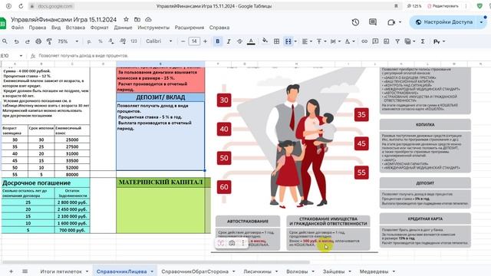Image resolution: width=491 pixels, height=276 pixels.
Task: Redo the last action
Action: point(28,41)
